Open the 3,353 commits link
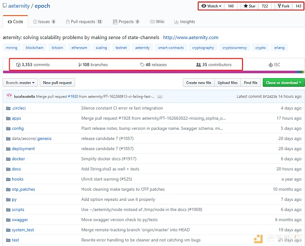The height and width of the screenshot is (246, 305). 33,64
